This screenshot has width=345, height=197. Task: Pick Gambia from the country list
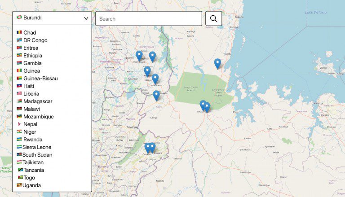click(29, 63)
